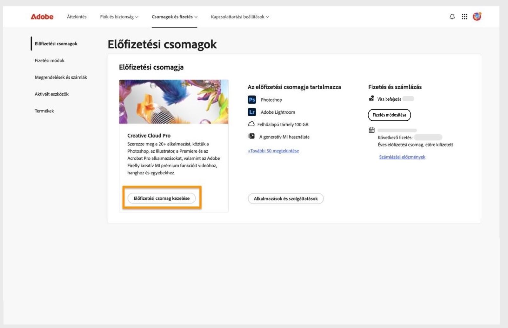This screenshot has height=328, width=508.
Task: Click the Adobe logo
Action: coord(42,17)
